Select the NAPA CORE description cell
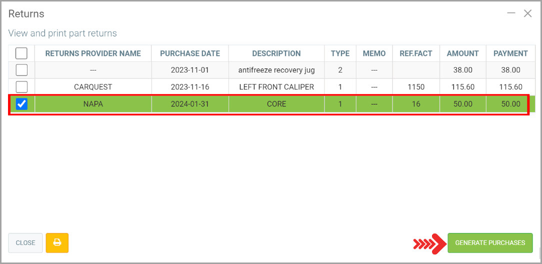The image size is (542, 264). coord(276,104)
